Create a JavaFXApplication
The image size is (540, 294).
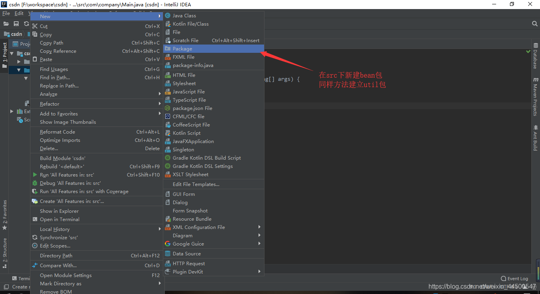click(x=214, y=141)
